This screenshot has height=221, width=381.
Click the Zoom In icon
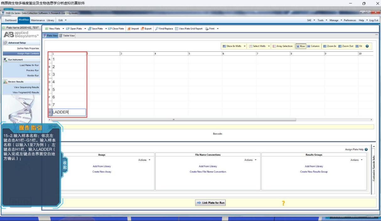(325, 46)
